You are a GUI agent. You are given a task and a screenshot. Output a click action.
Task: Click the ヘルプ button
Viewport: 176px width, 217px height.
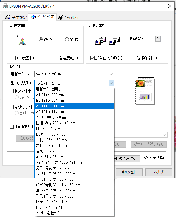159,172
